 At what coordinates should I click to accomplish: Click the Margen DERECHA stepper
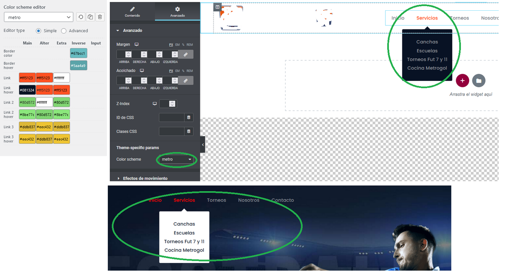click(144, 54)
